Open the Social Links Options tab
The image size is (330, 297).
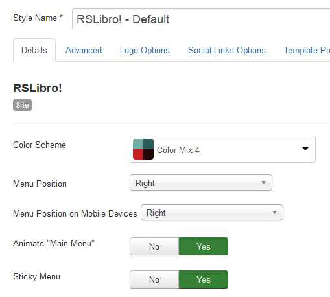click(x=227, y=50)
